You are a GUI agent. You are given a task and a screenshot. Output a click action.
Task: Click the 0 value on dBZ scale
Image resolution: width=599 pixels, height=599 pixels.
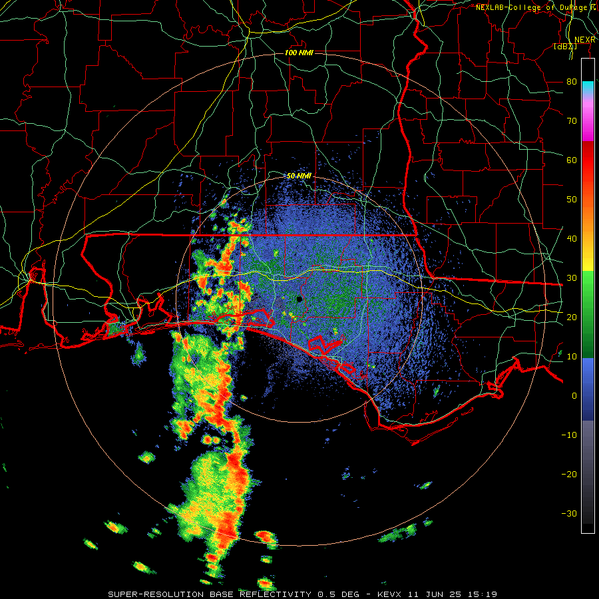(574, 396)
